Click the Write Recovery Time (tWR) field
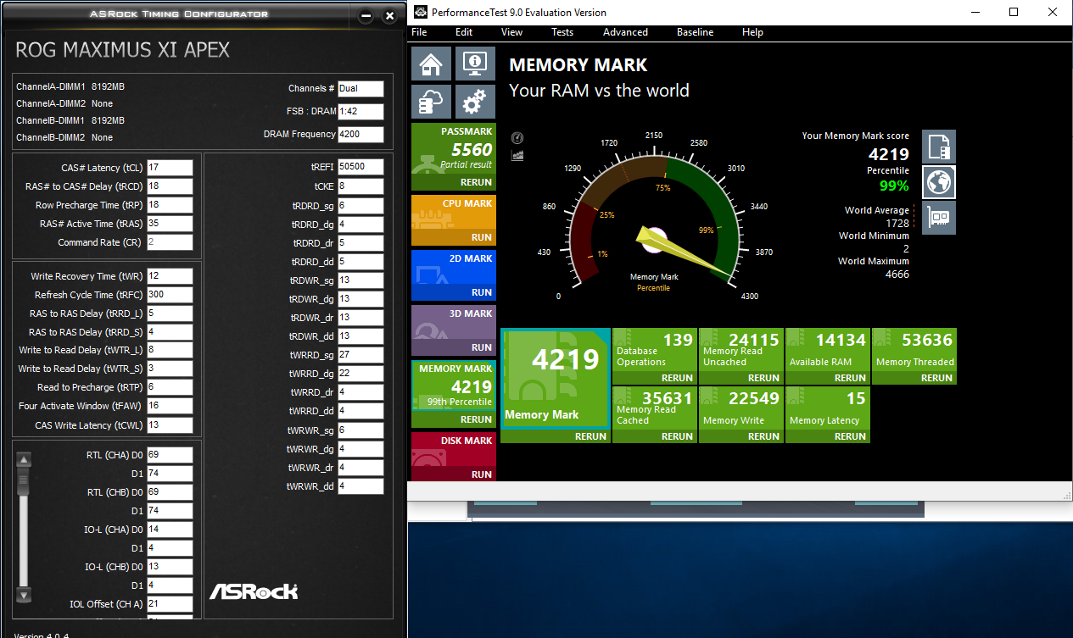This screenshot has height=638, width=1073. click(x=170, y=276)
